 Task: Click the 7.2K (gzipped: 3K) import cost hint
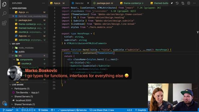149,8
